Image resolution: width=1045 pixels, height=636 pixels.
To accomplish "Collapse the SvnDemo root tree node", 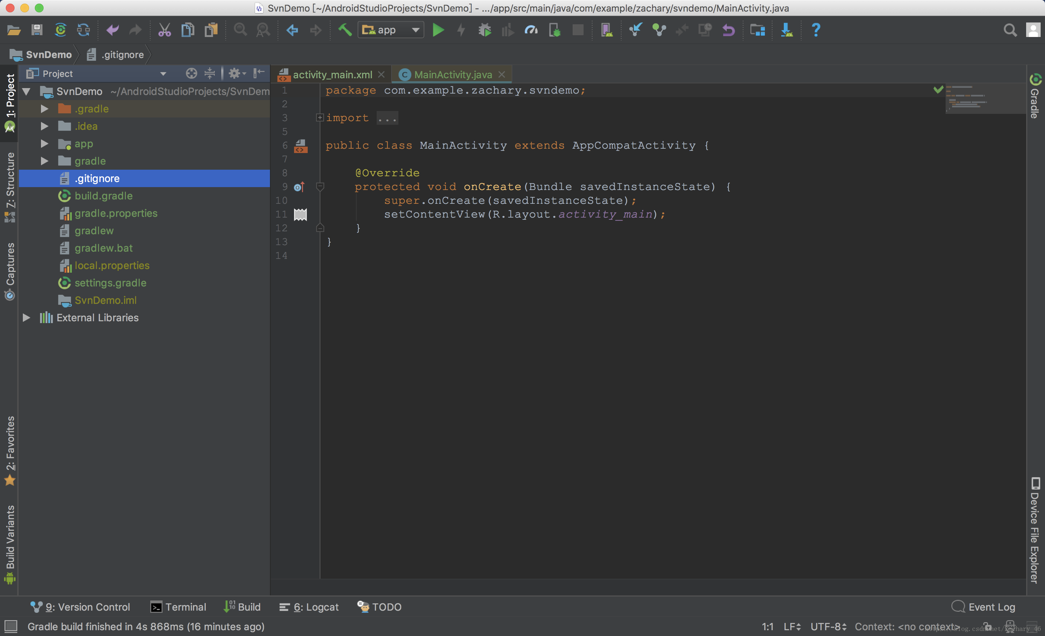I will point(26,91).
